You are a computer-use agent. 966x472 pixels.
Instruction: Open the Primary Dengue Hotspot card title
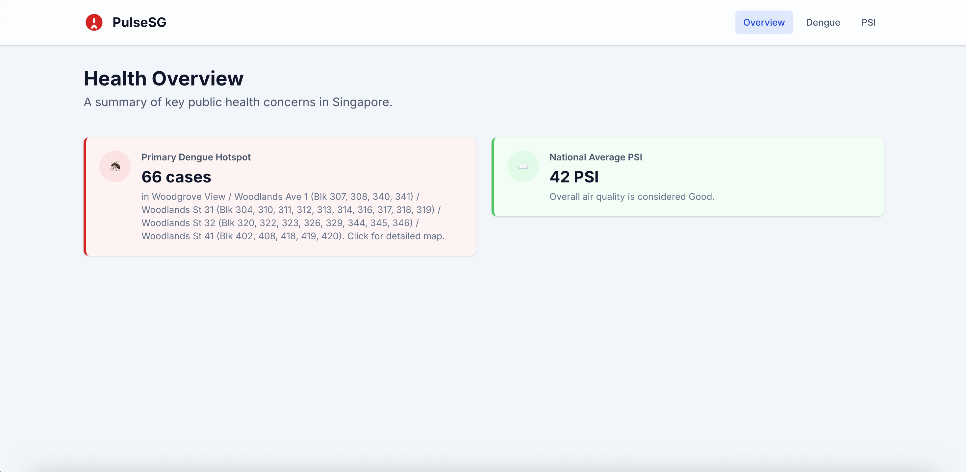click(196, 157)
